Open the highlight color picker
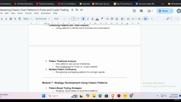Image resolution: width=181 pixels, height=102 pixels. point(102,19)
